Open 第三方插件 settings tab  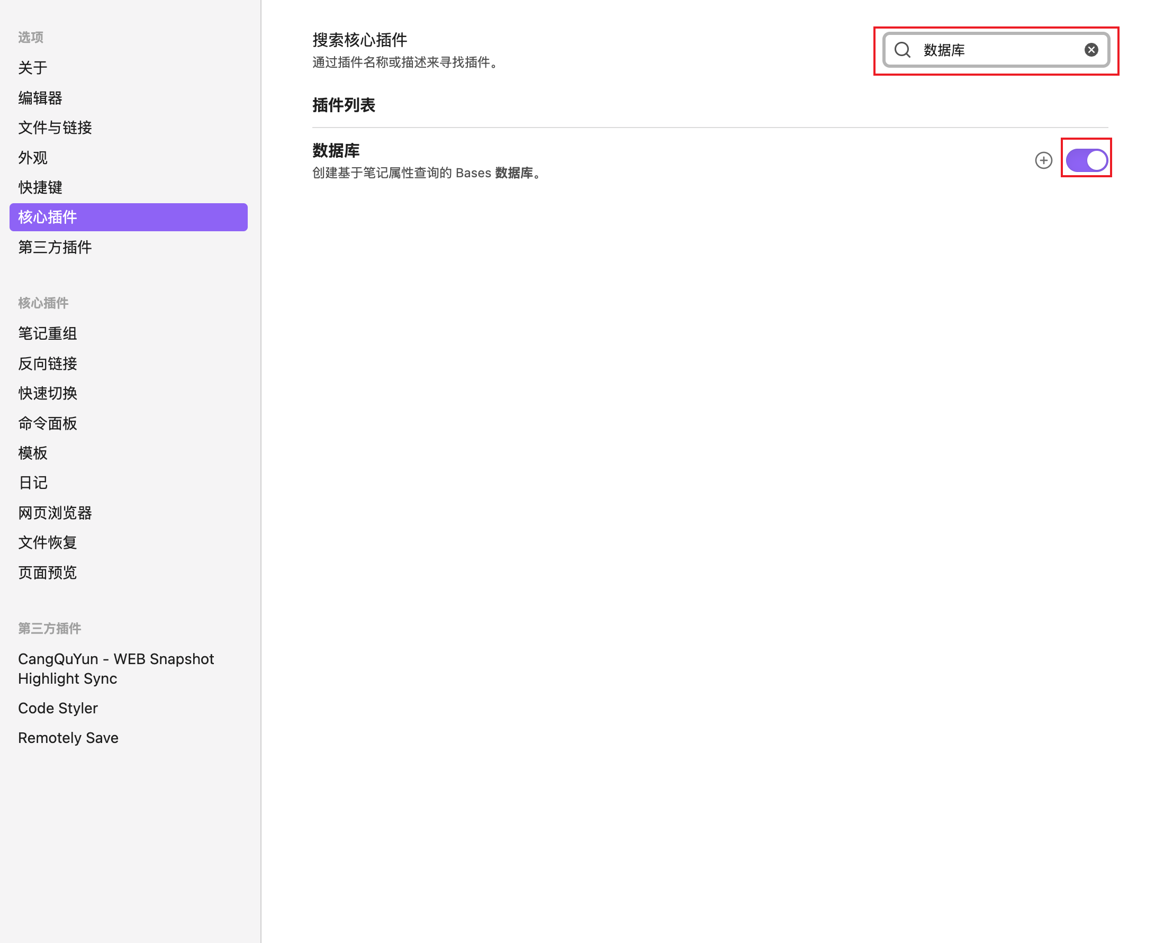(x=55, y=247)
